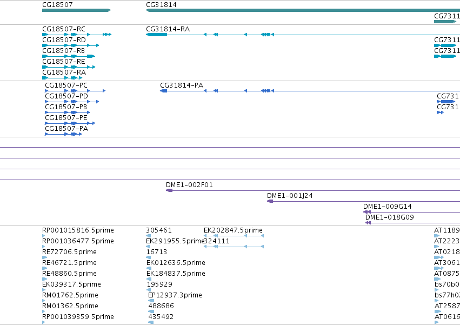
Task: Click the CG18507-RB final exon block
Action: [x=91, y=56]
